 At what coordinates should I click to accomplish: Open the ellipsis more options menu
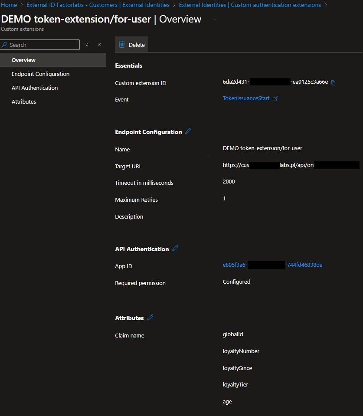pyautogui.click(x=216, y=20)
